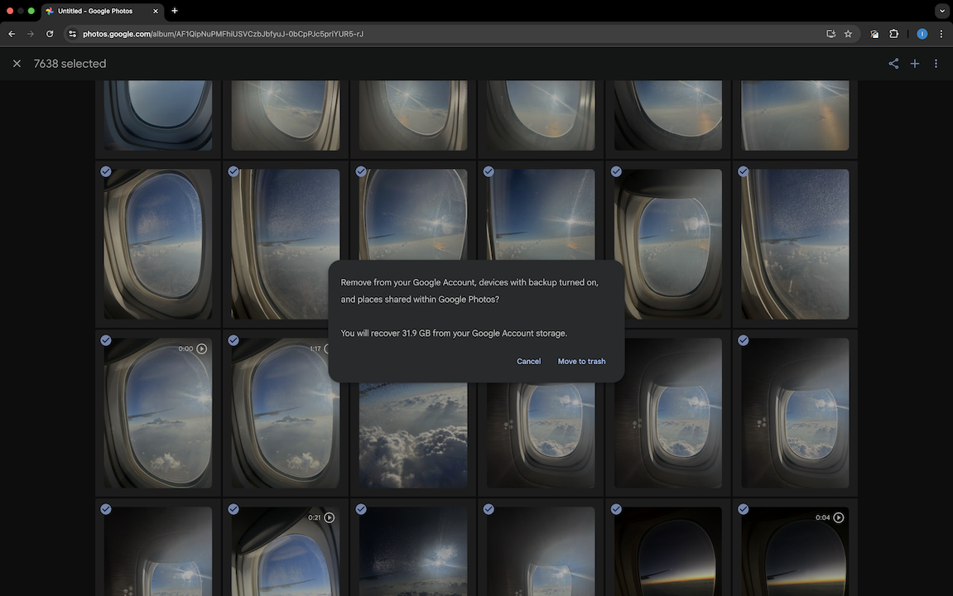Viewport: 953px width, 596px height.
Task: Cancel the removal dialog
Action: tap(528, 362)
